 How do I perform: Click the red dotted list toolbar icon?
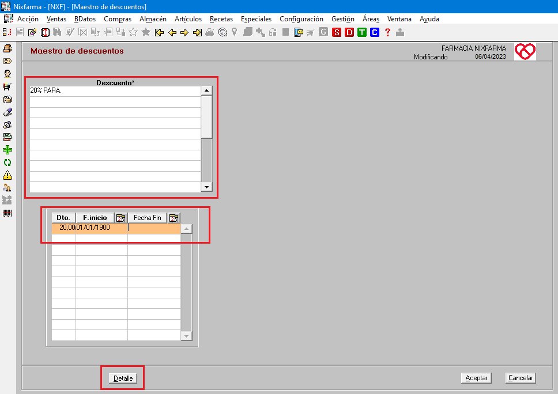click(7, 32)
